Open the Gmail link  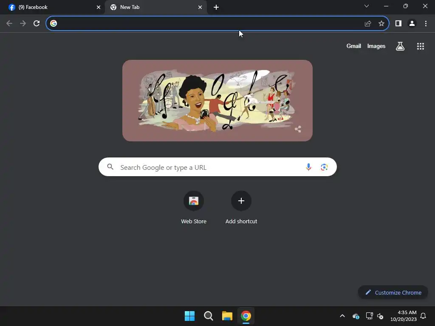pyautogui.click(x=354, y=46)
